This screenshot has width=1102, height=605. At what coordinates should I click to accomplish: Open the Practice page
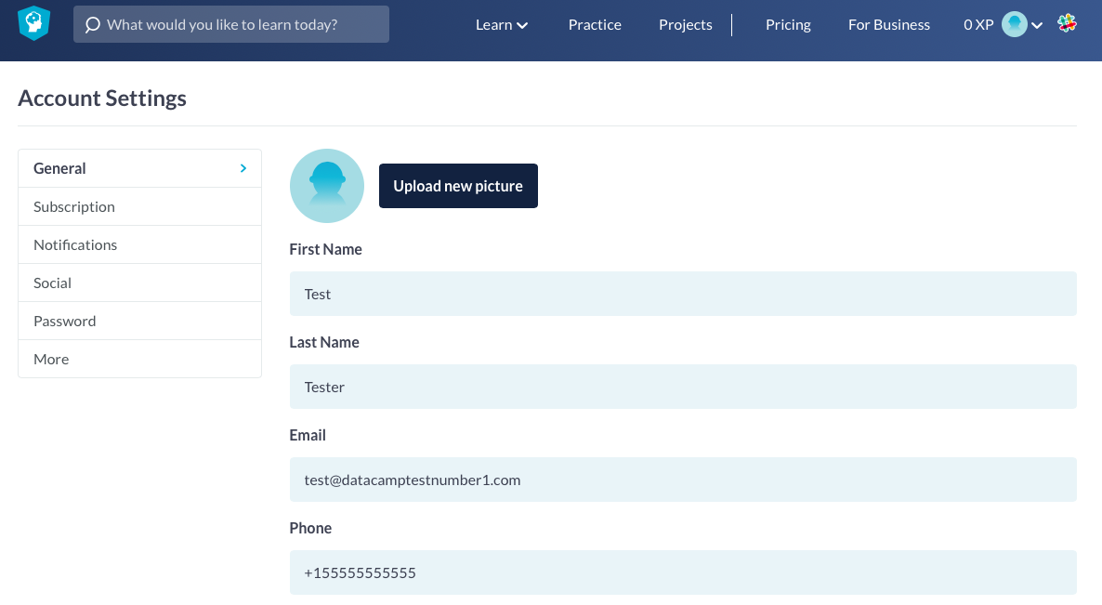595,25
